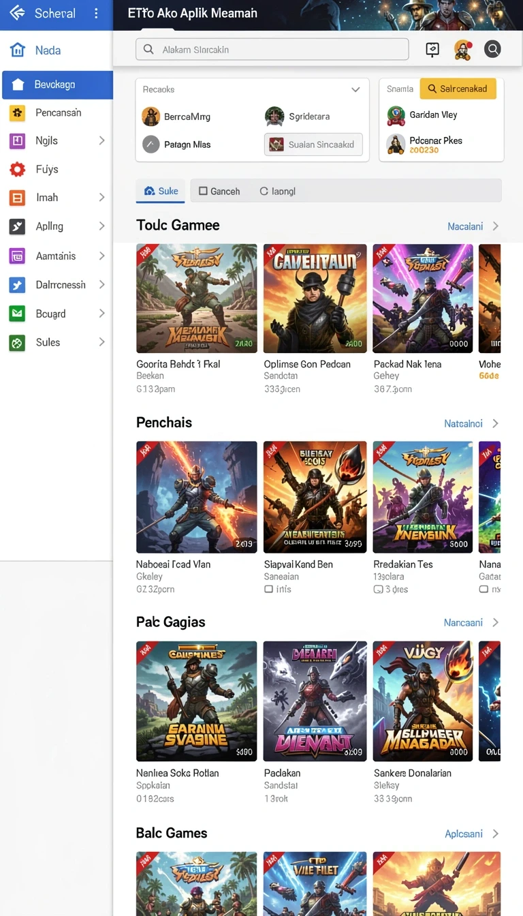Click the magnifier icon in search field
Screen dimensions: 523x916
148,49
